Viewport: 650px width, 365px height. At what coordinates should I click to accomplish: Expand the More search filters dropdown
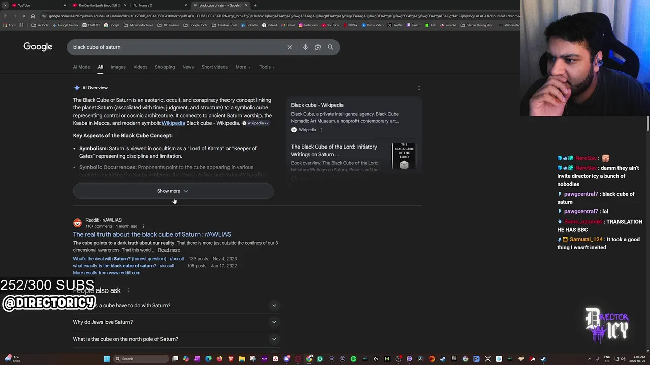[x=243, y=67]
